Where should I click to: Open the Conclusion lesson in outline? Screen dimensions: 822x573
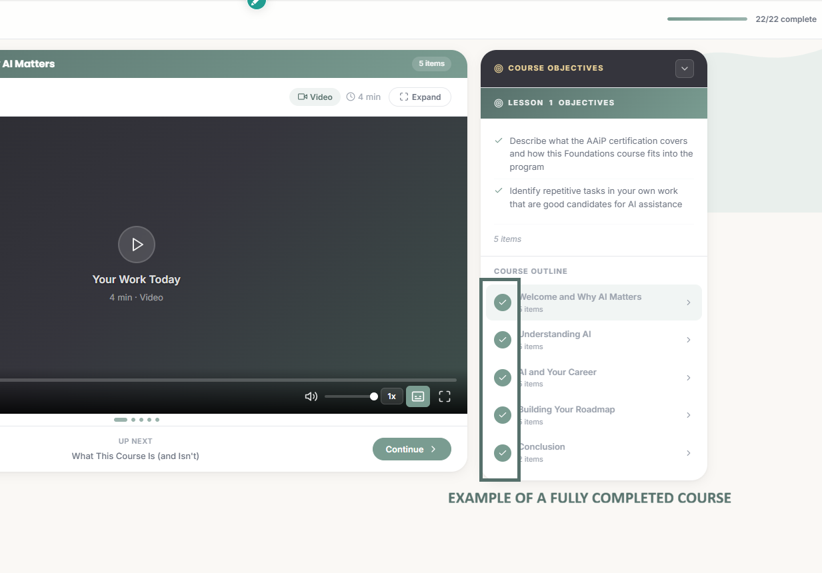(542, 447)
